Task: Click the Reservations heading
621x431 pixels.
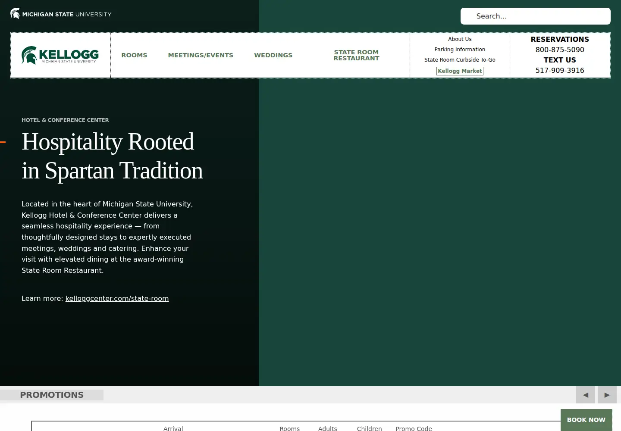Action: point(560,39)
